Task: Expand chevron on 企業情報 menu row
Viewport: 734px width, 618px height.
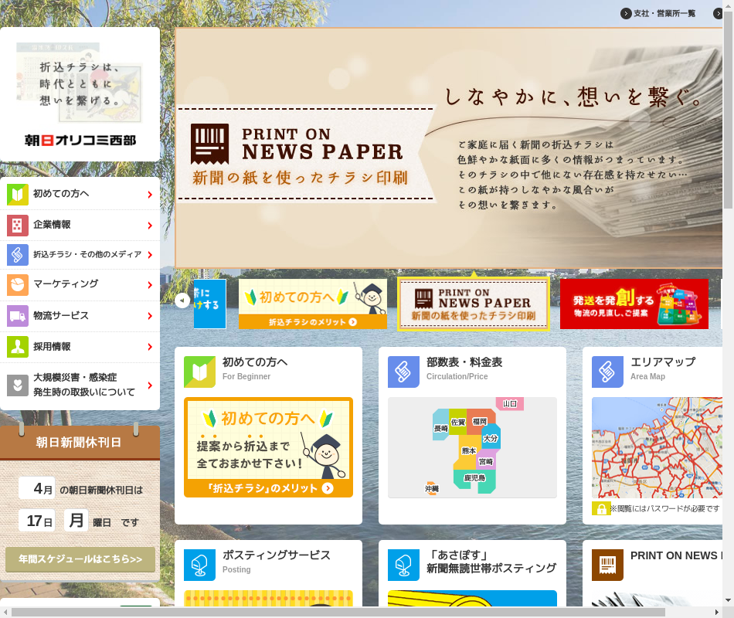Action: pos(150,226)
